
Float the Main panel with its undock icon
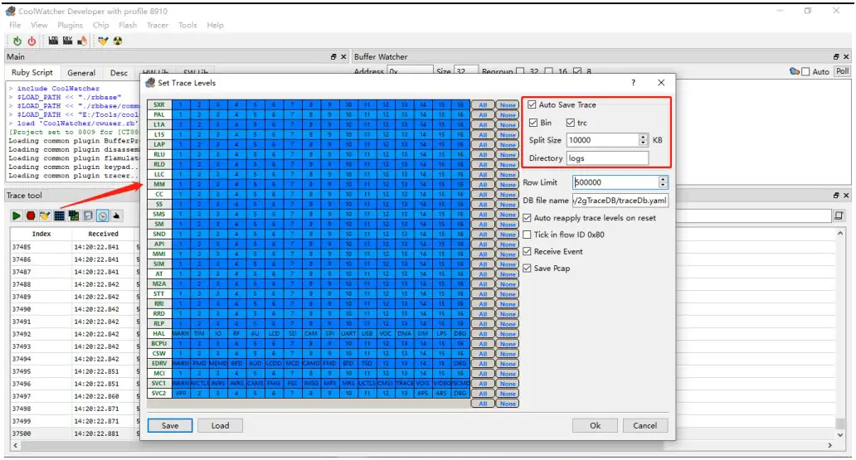[x=333, y=56]
